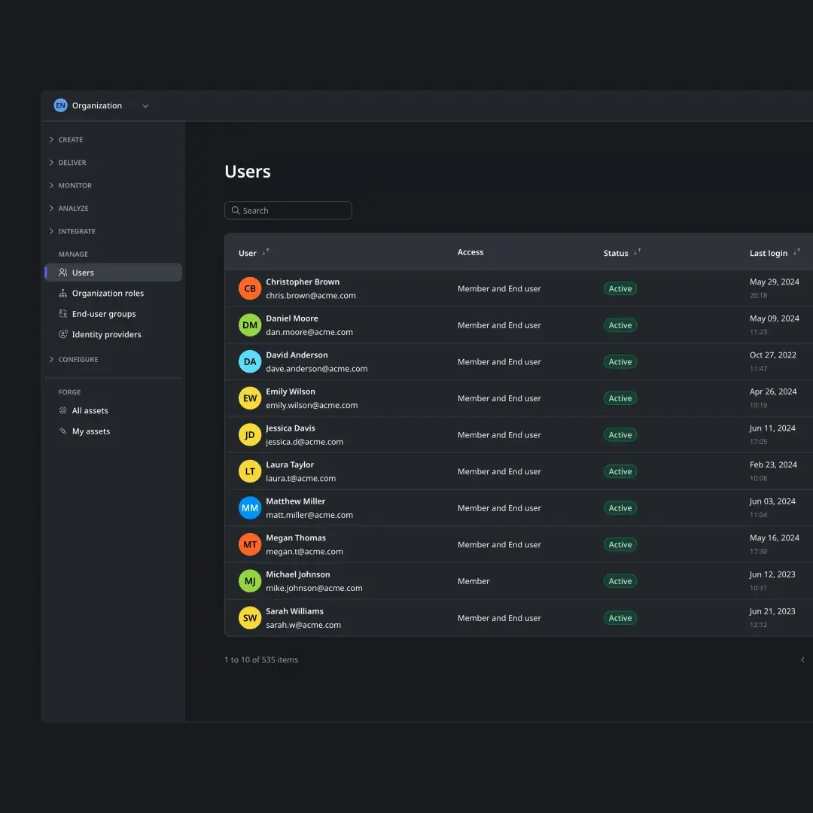This screenshot has width=813, height=813.
Task: Toggle sorting on the Last login column
Action: pos(797,252)
